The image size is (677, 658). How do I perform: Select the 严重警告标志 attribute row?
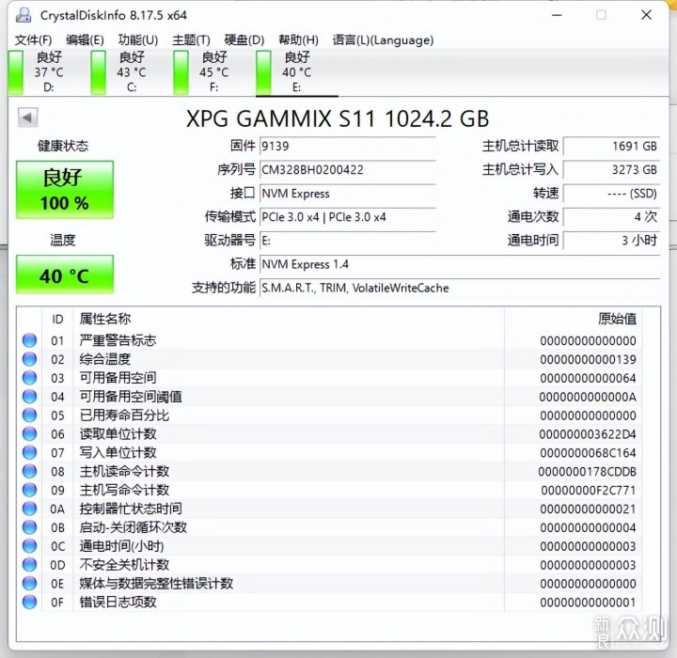(328, 340)
